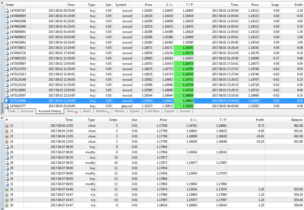304x210 pixels.
Task: Click the order icon for 1475129486
Action: 7,101
